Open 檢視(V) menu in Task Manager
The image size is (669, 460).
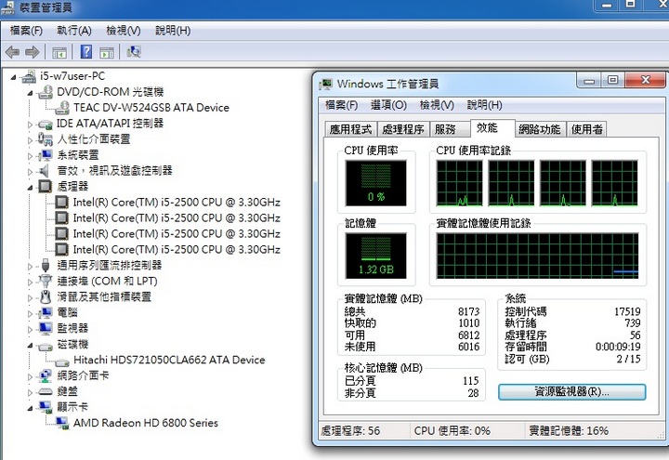point(437,105)
